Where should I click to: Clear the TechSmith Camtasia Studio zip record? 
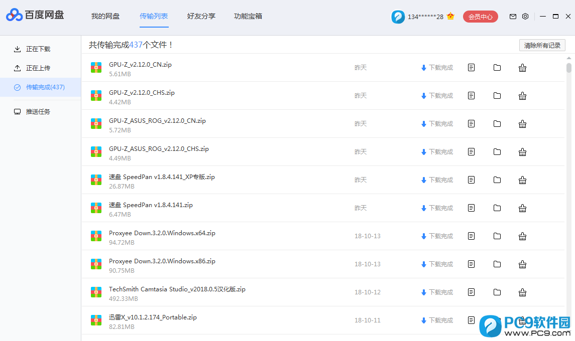523,293
